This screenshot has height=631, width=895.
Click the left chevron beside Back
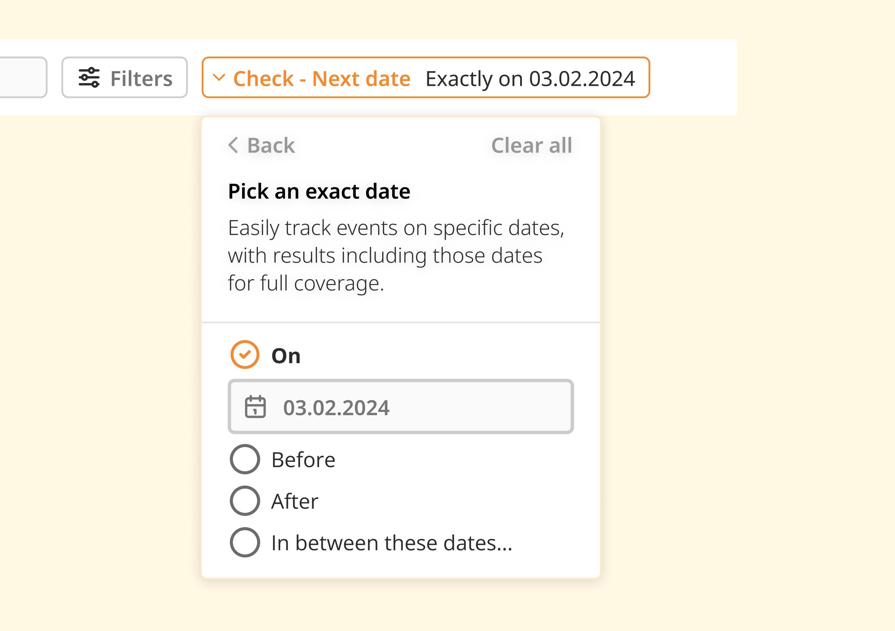[233, 145]
